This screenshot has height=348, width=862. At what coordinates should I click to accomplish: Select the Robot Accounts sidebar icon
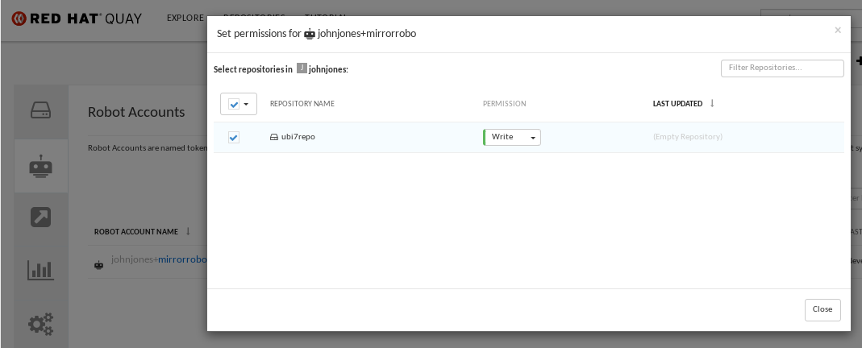41,165
